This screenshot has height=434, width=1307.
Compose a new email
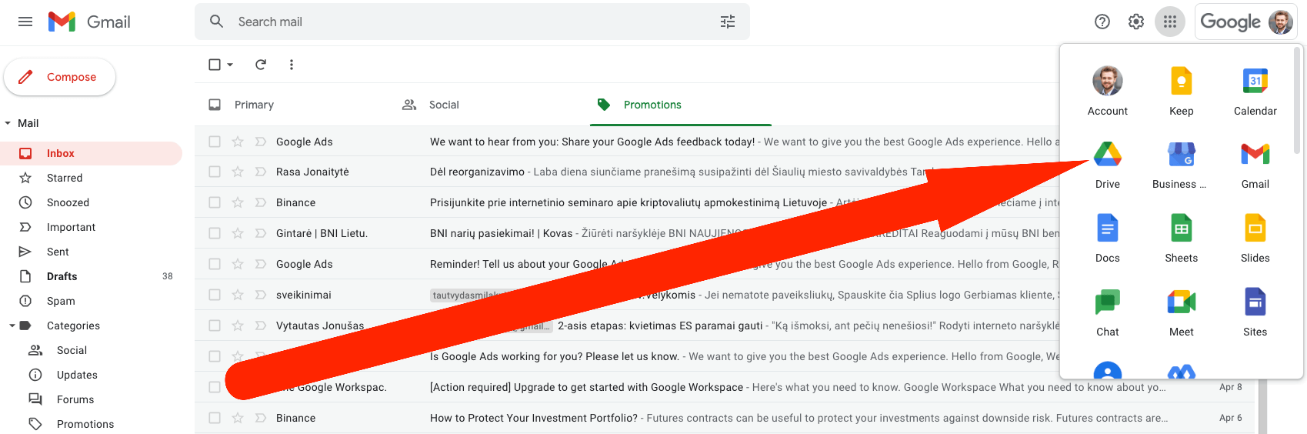click(x=60, y=77)
